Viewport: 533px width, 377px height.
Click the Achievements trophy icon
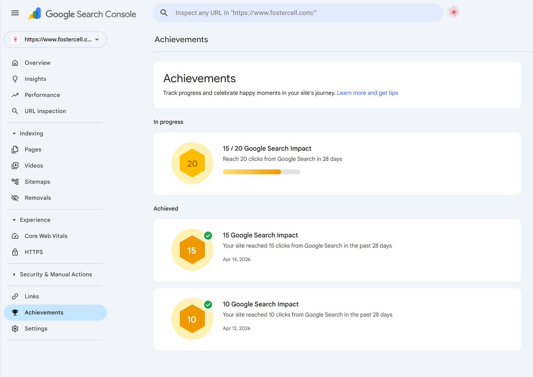[15, 313]
